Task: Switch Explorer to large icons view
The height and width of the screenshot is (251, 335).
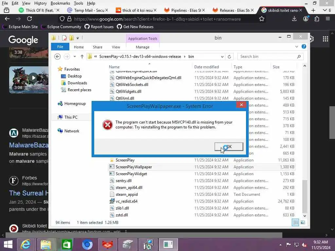Action: 303,222
